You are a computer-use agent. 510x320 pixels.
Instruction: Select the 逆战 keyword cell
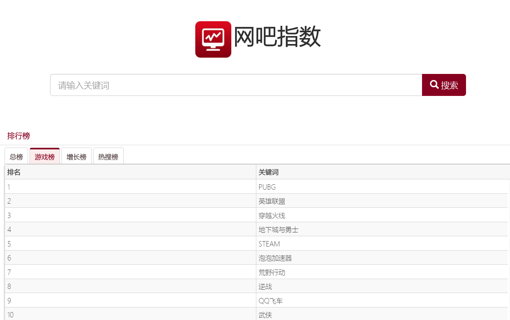click(x=382, y=286)
